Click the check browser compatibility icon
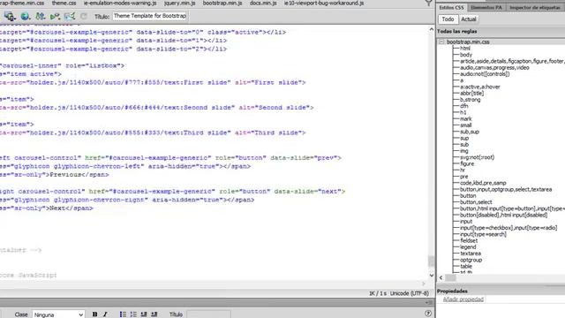The width and height of the screenshot is (565, 318). coord(70,16)
